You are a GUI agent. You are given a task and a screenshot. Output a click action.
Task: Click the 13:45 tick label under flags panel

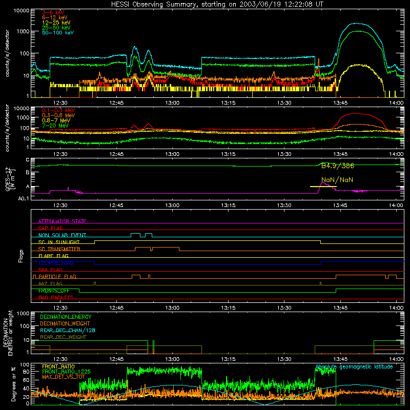pyautogui.click(x=340, y=308)
